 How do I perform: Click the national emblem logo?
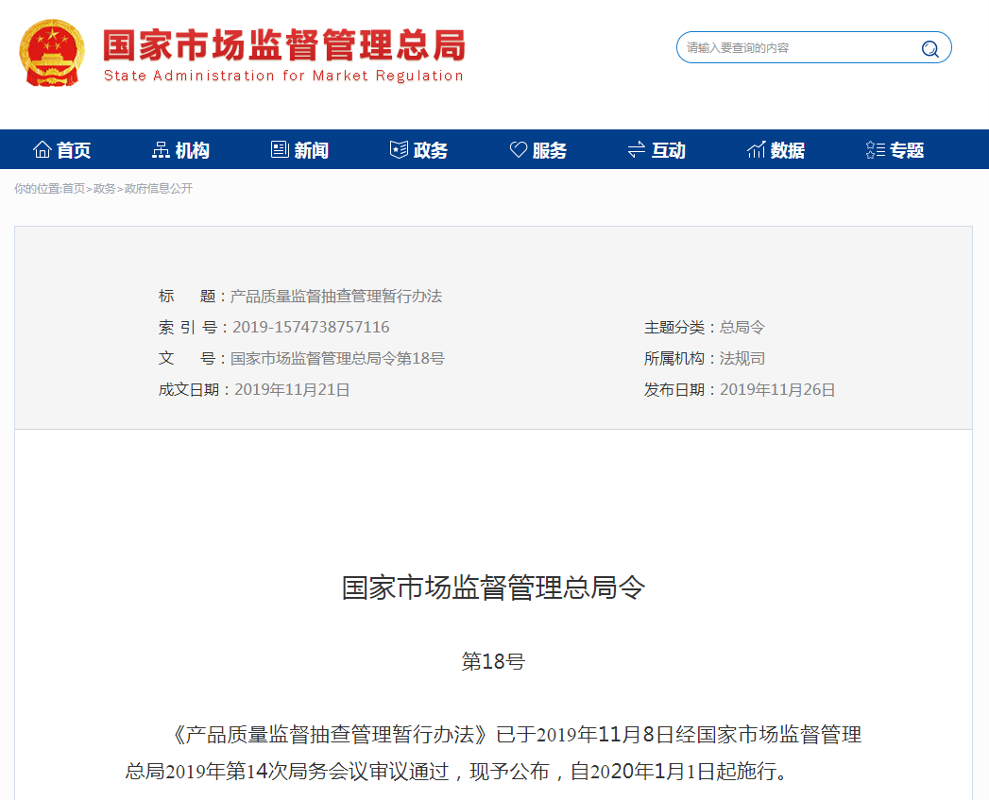point(52,53)
